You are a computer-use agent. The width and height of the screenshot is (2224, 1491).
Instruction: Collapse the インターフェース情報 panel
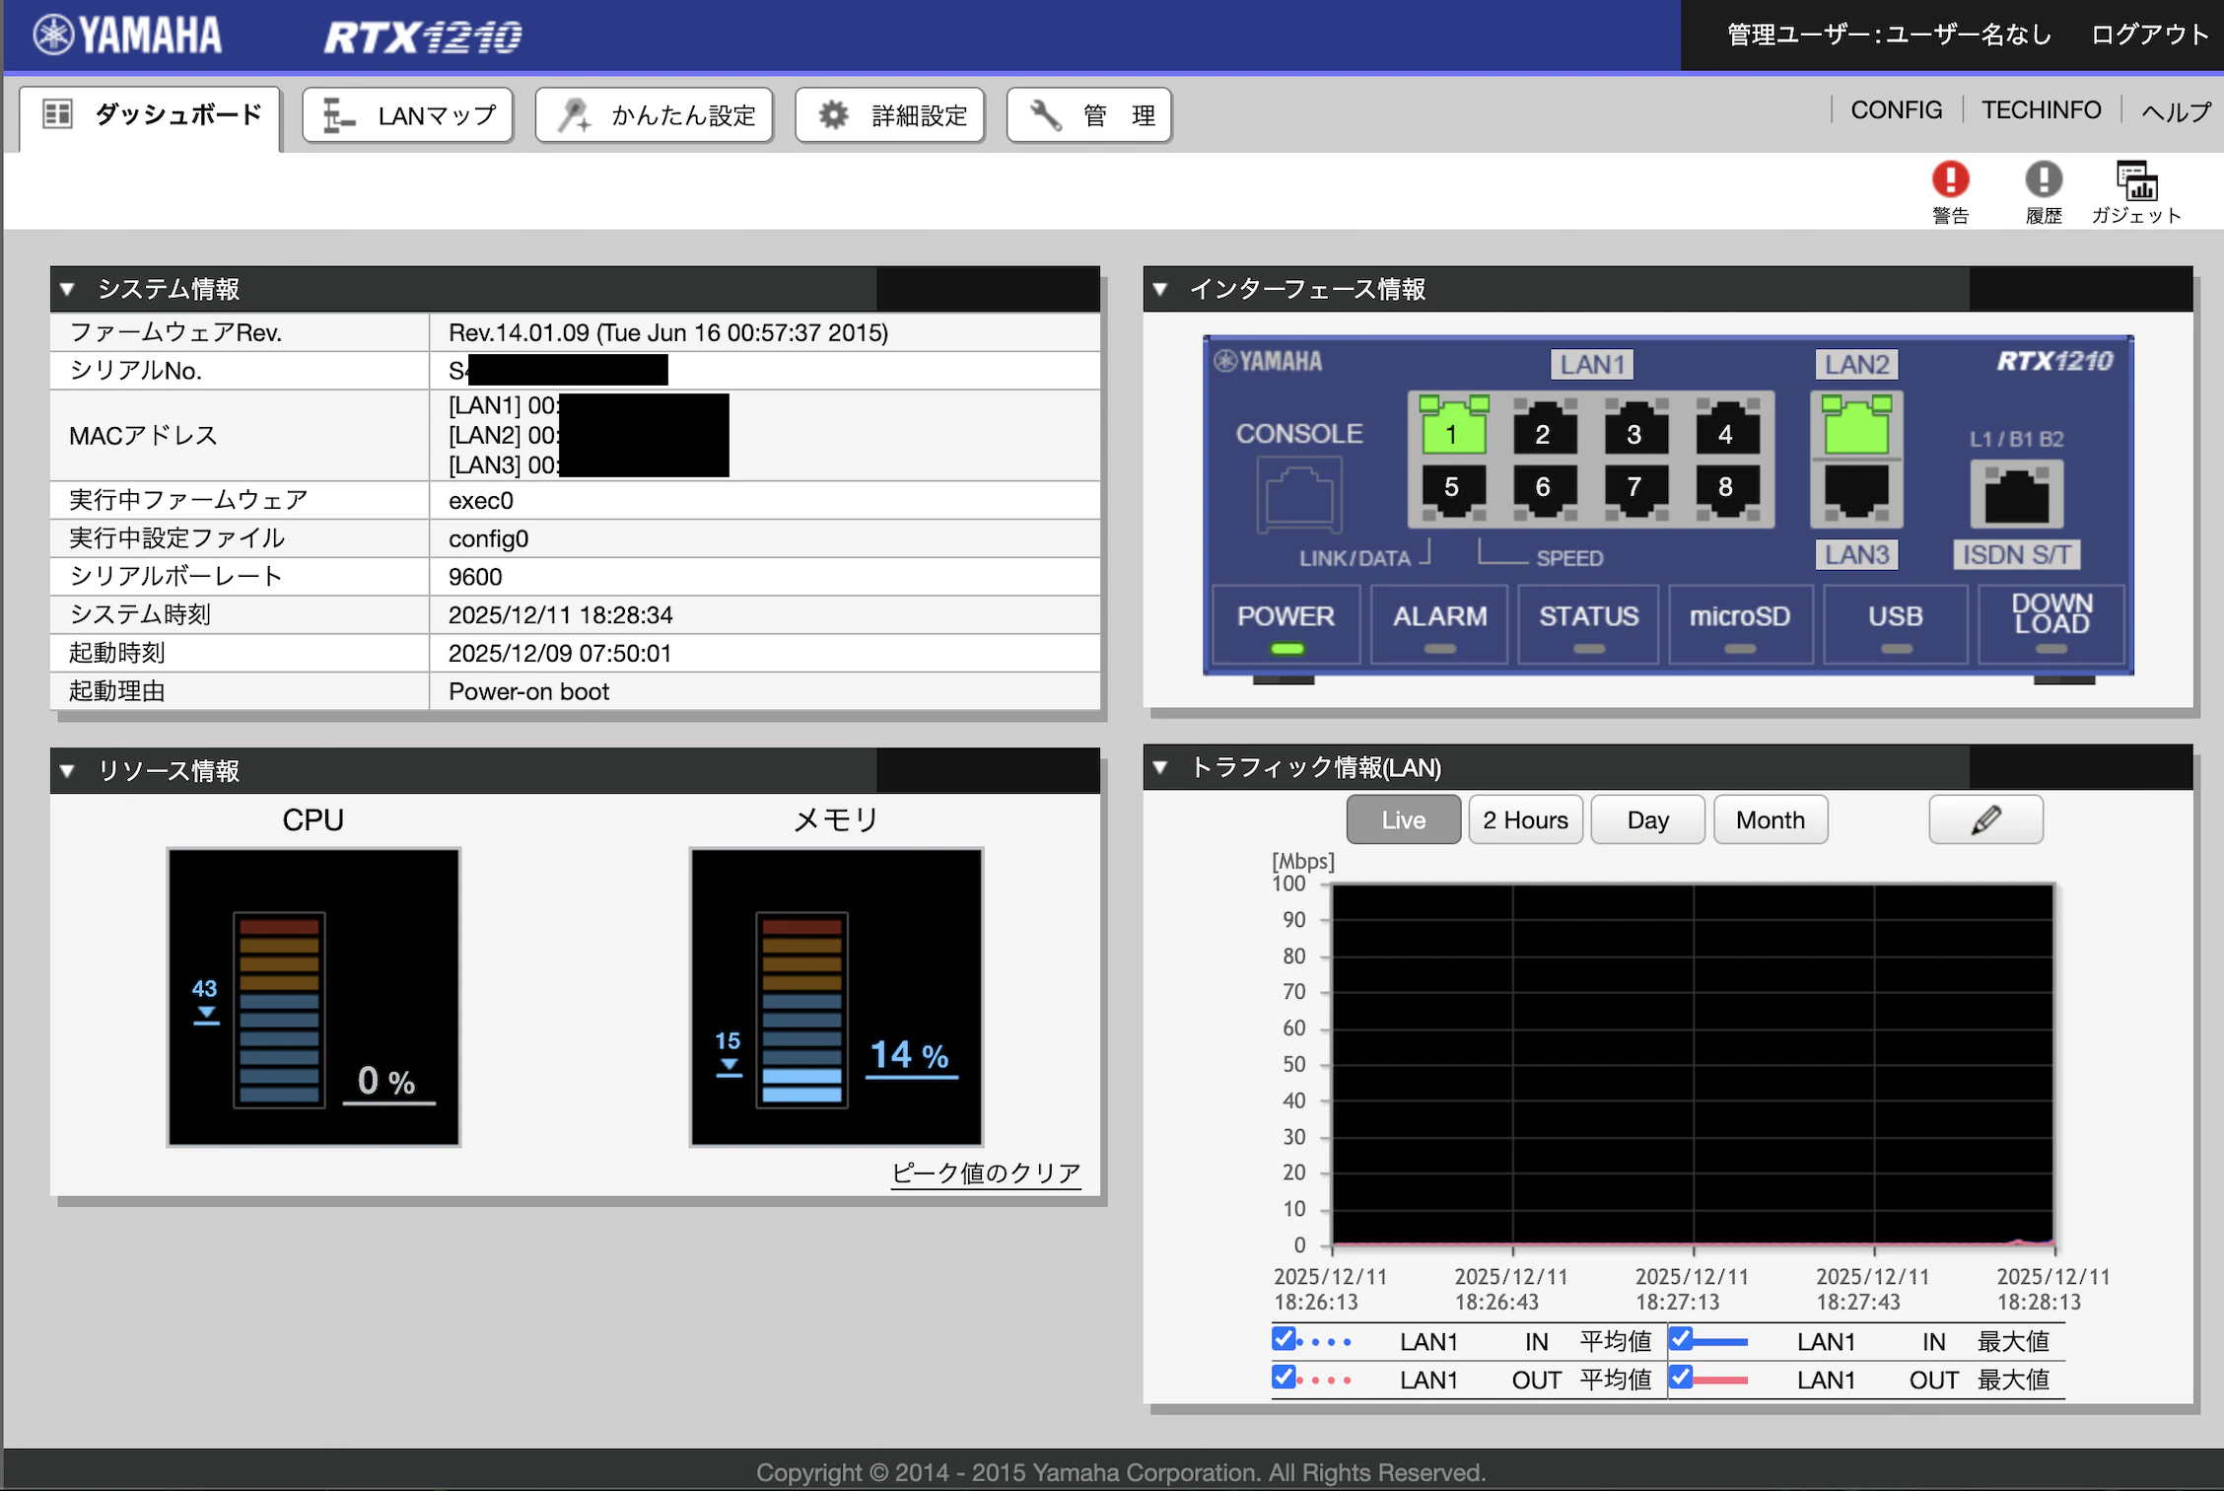1160,289
